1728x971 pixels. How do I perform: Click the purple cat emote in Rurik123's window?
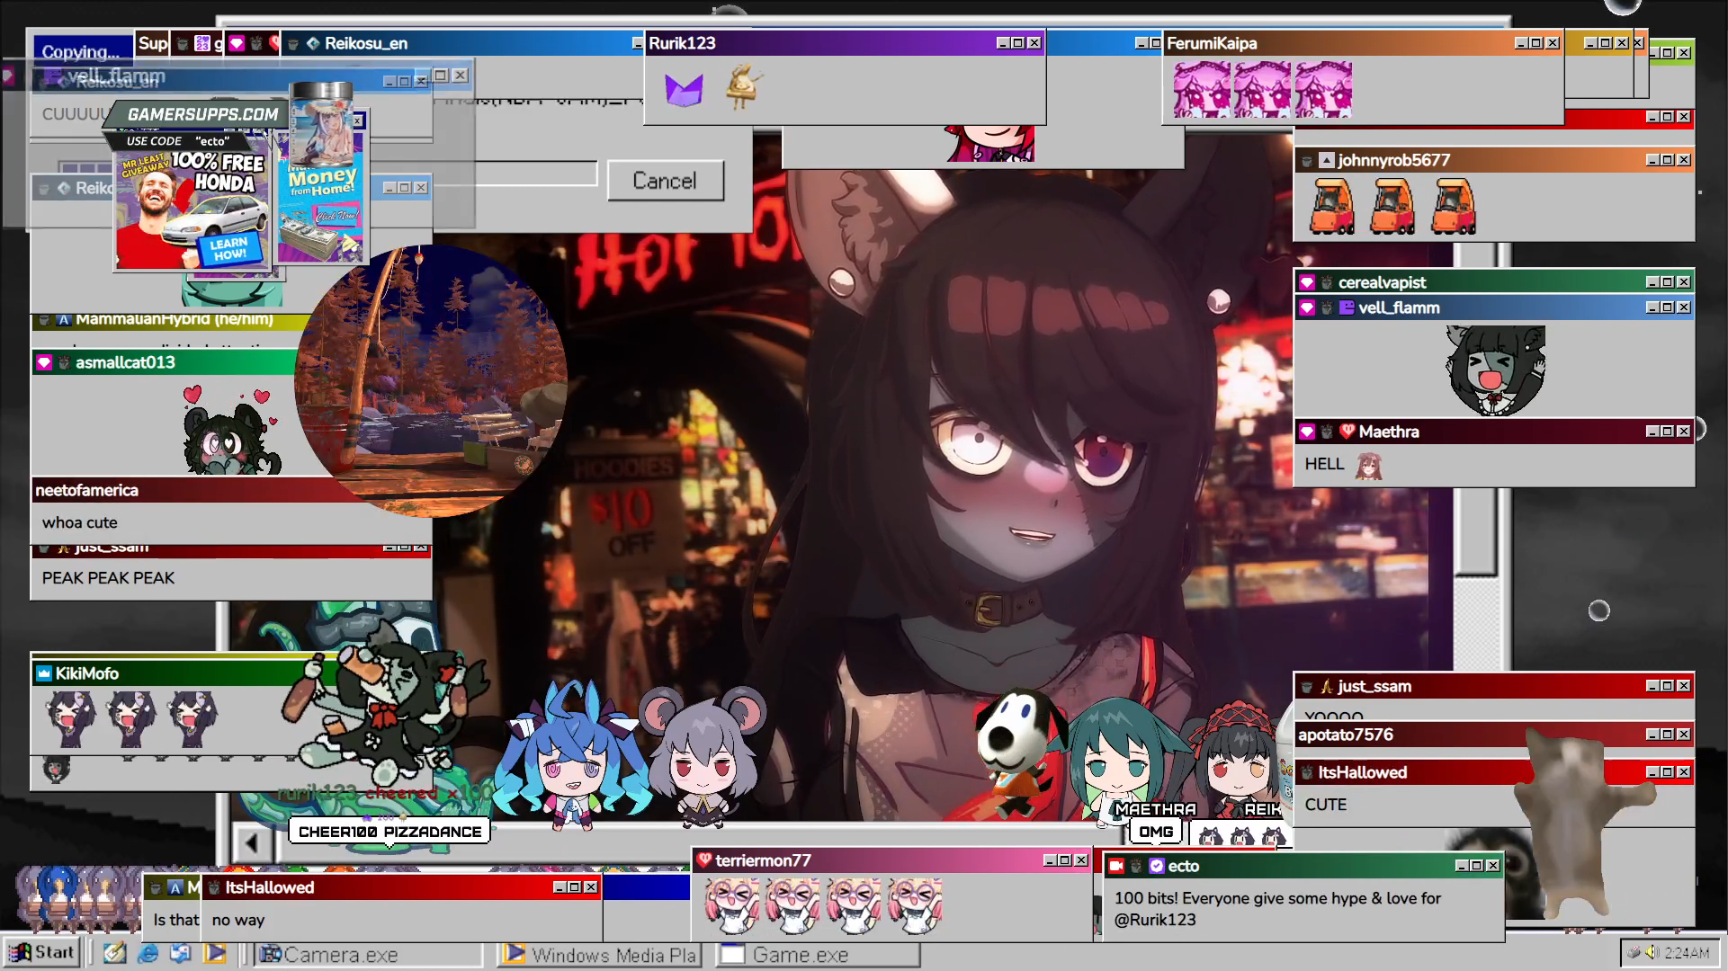pyautogui.click(x=683, y=90)
